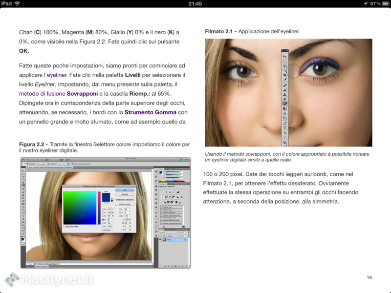Open the blend mode dropdown in Livelli panel
This screenshot has height=293, width=391.
click(x=169, y=232)
